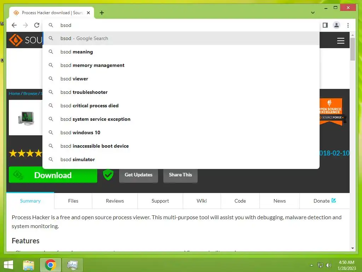Switch to the Files tab
Viewport: 362px width, 272px height.
tap(73, 201)
